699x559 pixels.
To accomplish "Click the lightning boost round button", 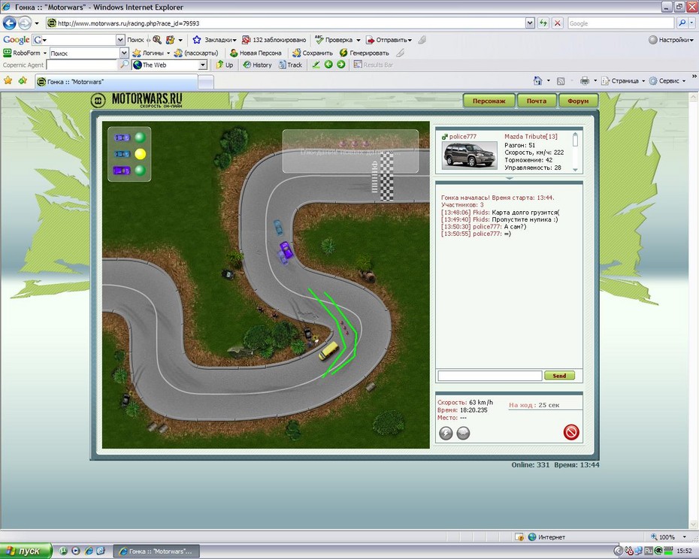I will click(x=446, y=433).
